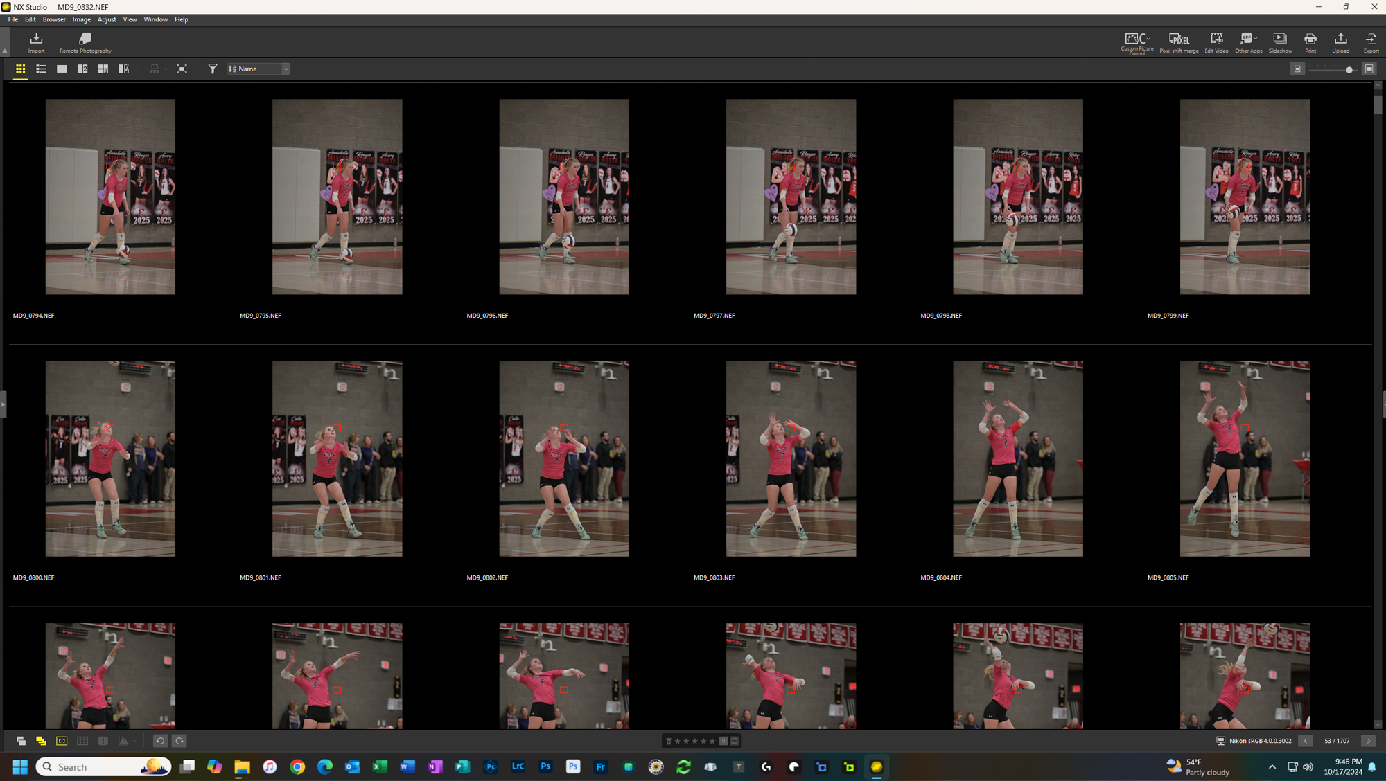This screenshot has width=1386, height=781.
Task: Toggle image information display
Action: (103, 741)
